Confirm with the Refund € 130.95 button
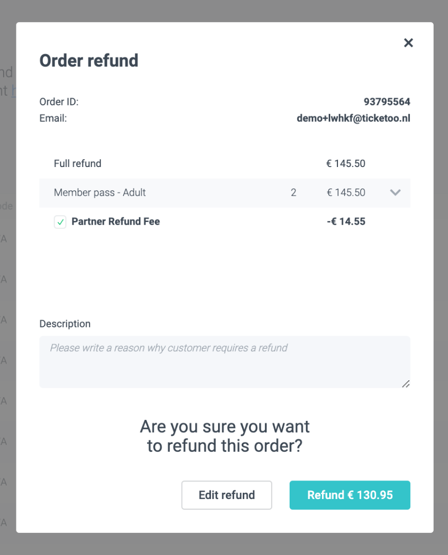The height and width of the screenshot is (555, 448). (x=350, y=495)
